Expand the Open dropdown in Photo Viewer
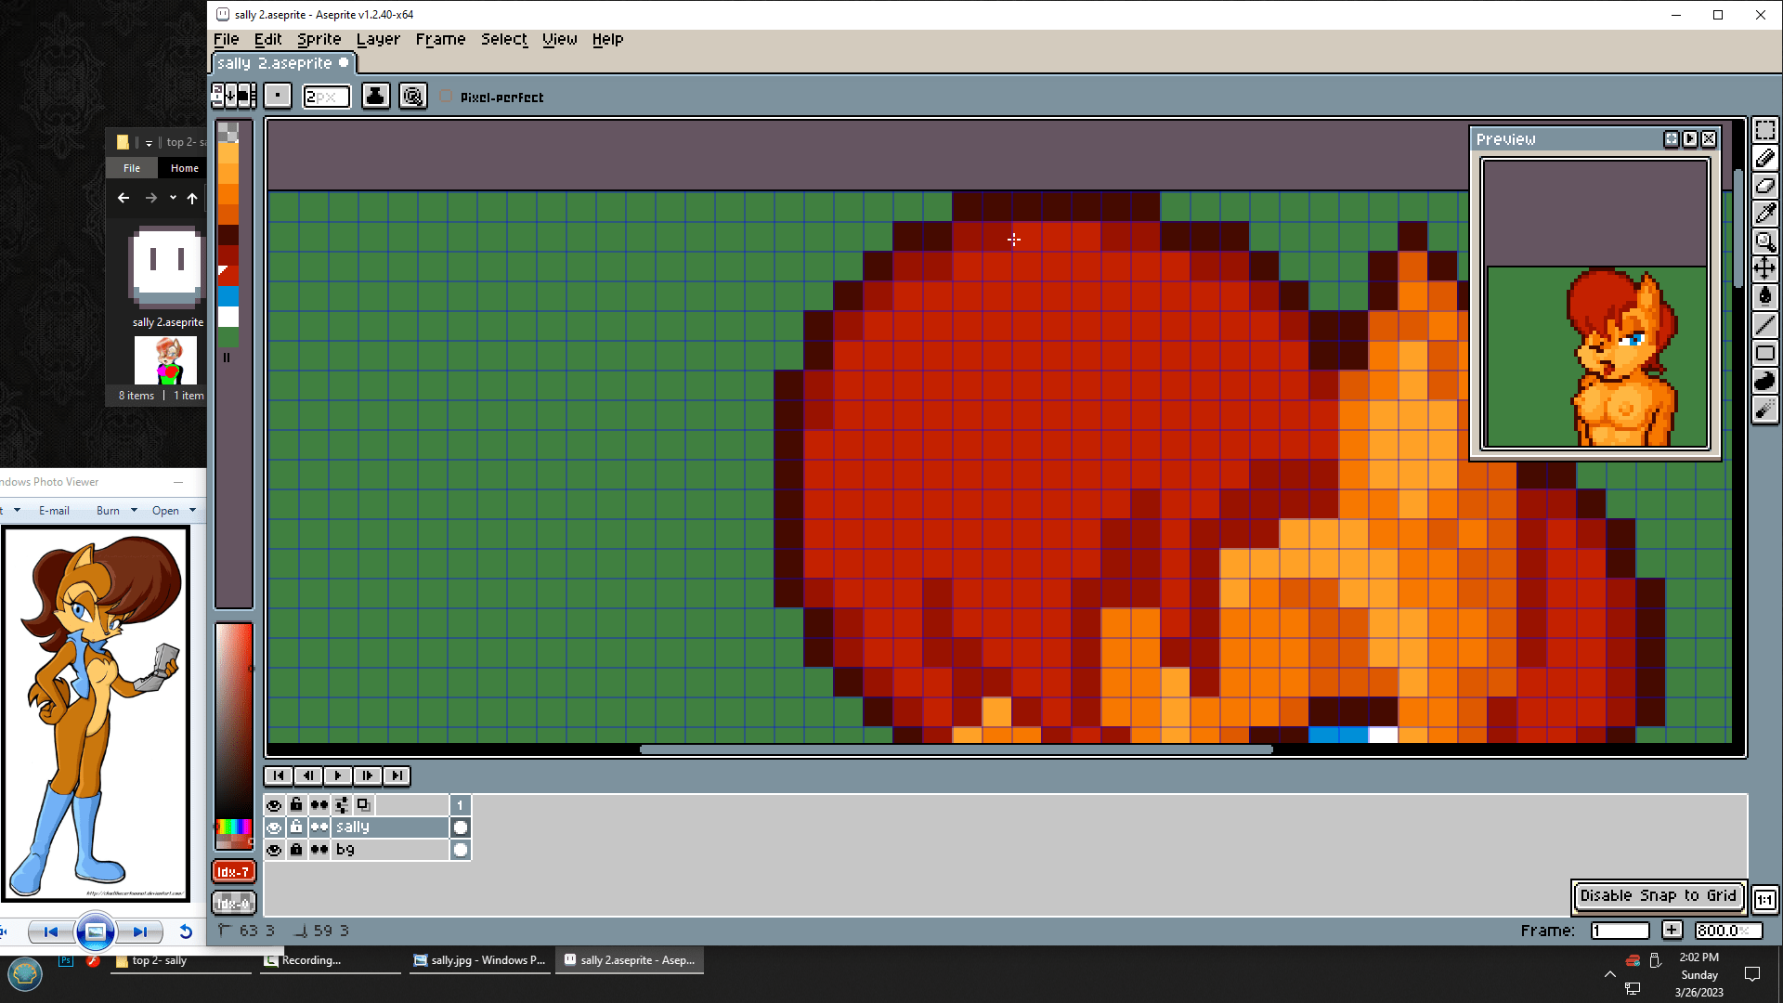The height and width of the screenshot is (1003, 1783). (192, 510)
